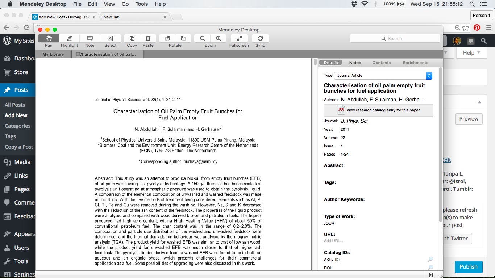The image size is (495, 278).
Task: Enter Fullscreen mode
Action: [x=239, y=39]
